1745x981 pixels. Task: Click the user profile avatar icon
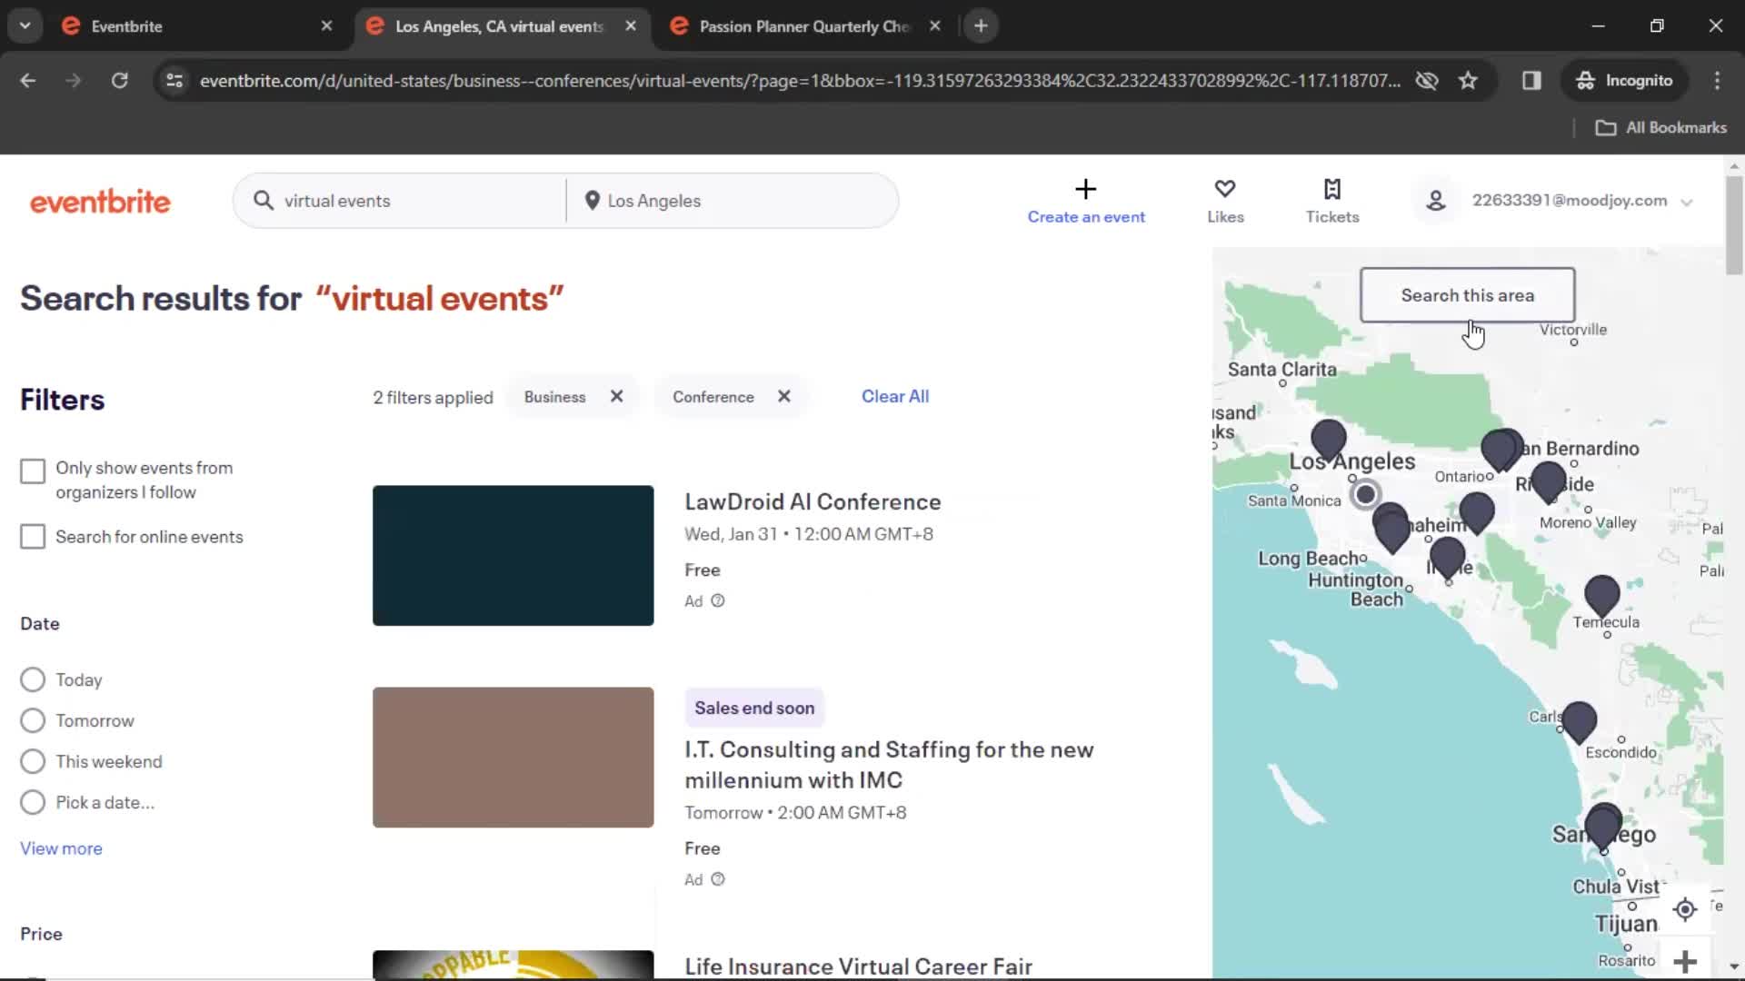coord(1436,201)
